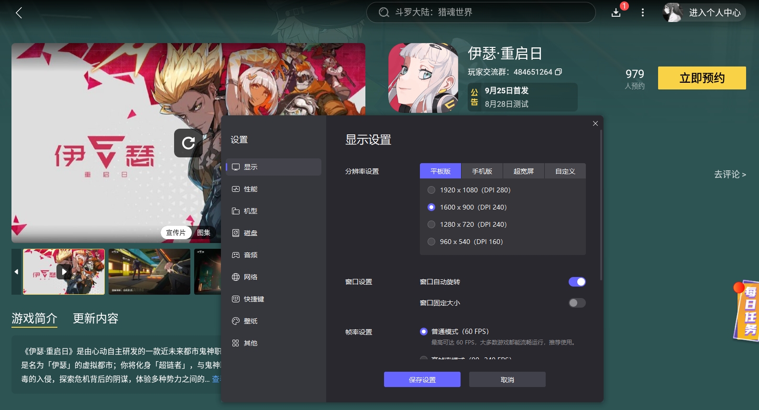Click the 979 人预约 count

pos(635,79)
